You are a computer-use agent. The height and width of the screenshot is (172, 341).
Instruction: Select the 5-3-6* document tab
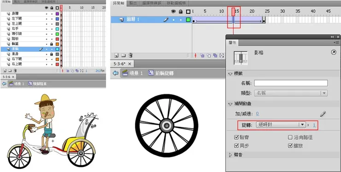tap(120, 64)
